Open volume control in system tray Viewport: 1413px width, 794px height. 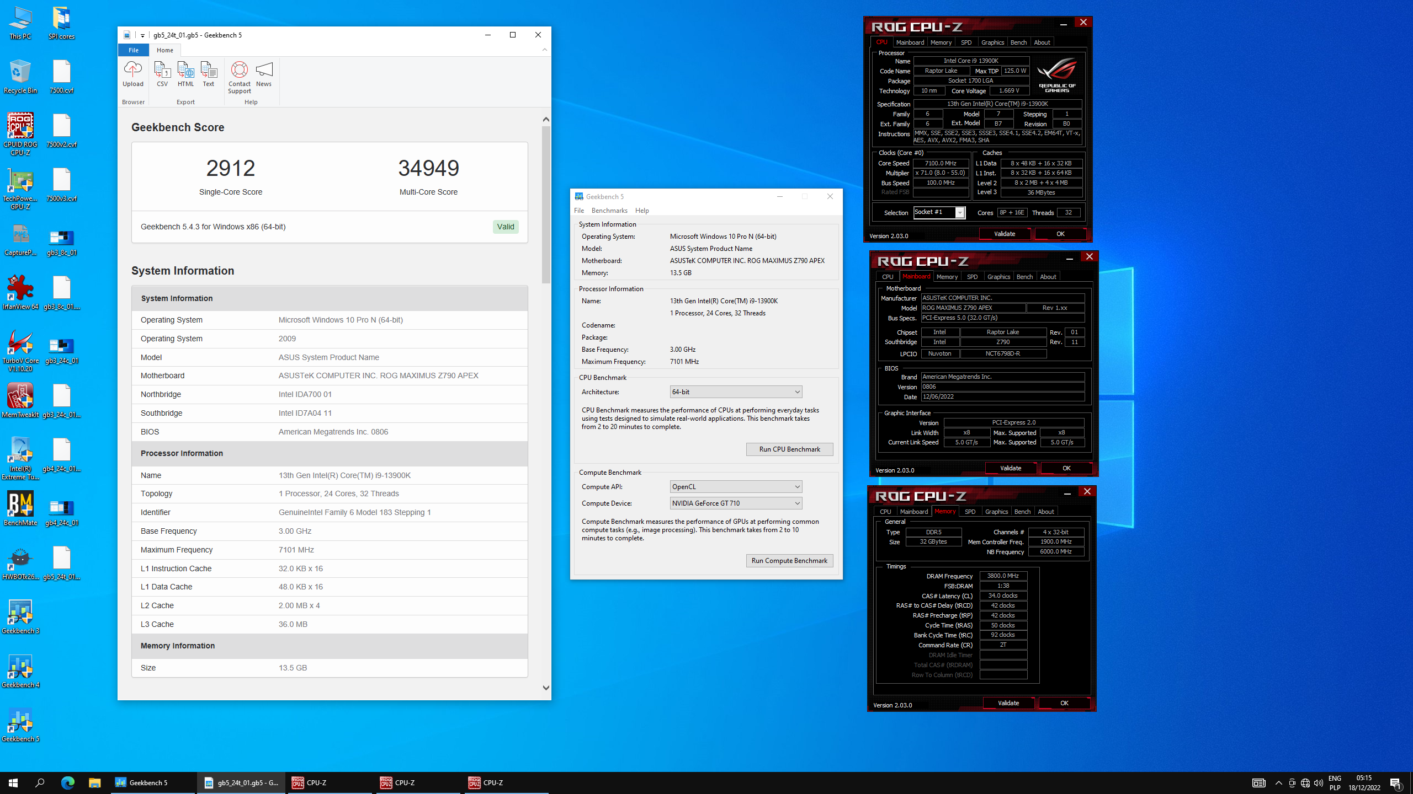(x=1319, y=783)
